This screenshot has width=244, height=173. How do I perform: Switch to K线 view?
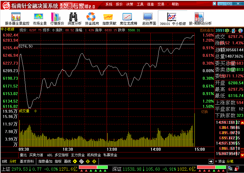point(4,161)
